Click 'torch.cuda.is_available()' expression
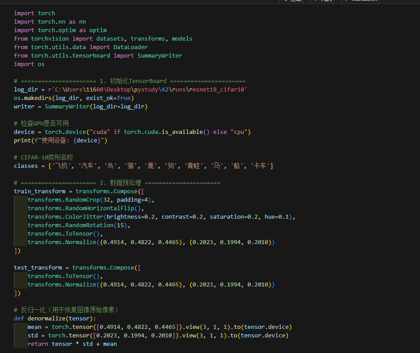420x353 pixels. click(166, 132)
